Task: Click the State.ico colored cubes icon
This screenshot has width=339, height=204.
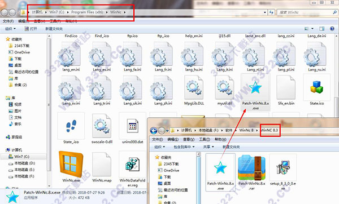Action: (x=316, y=87)
